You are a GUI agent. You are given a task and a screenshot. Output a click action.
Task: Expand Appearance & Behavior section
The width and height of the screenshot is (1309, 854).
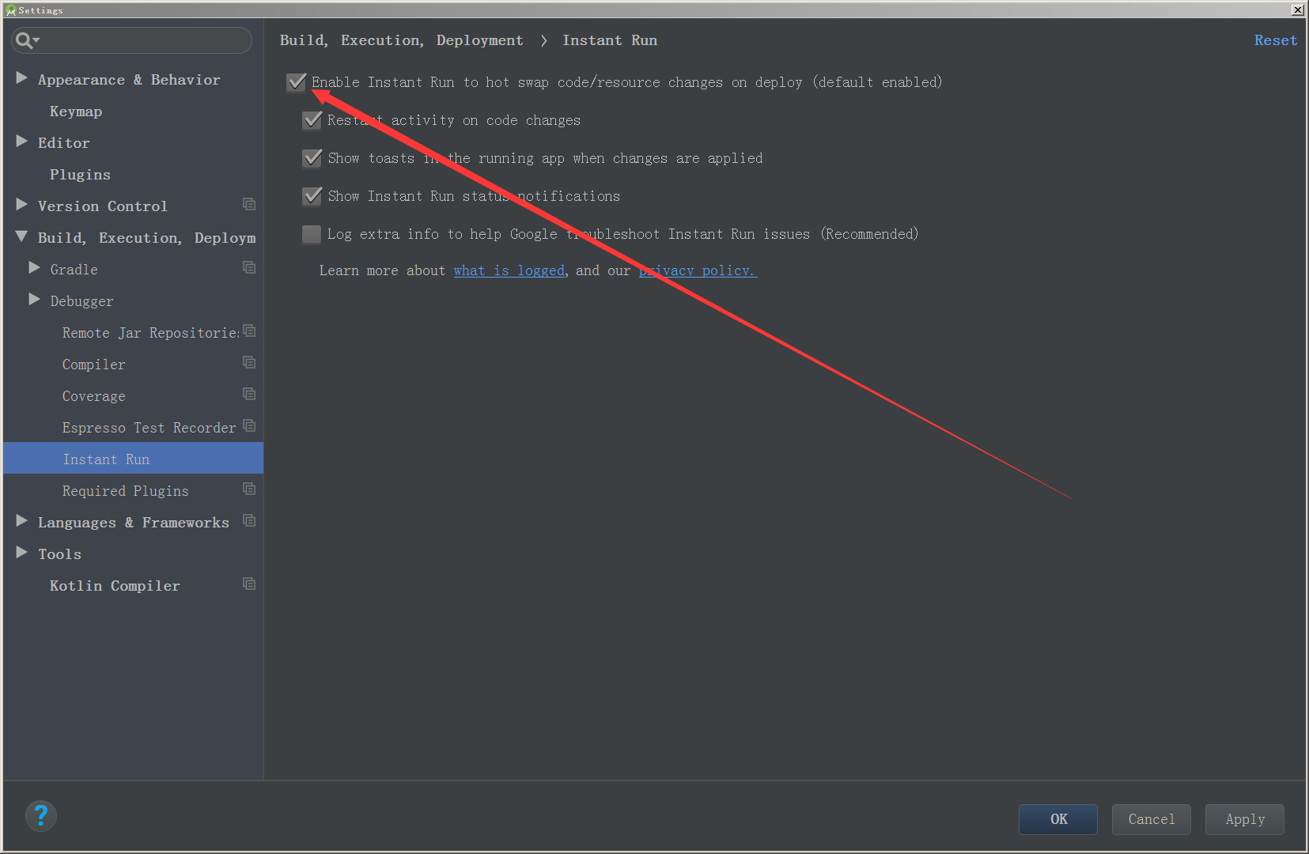click(22, 79)
